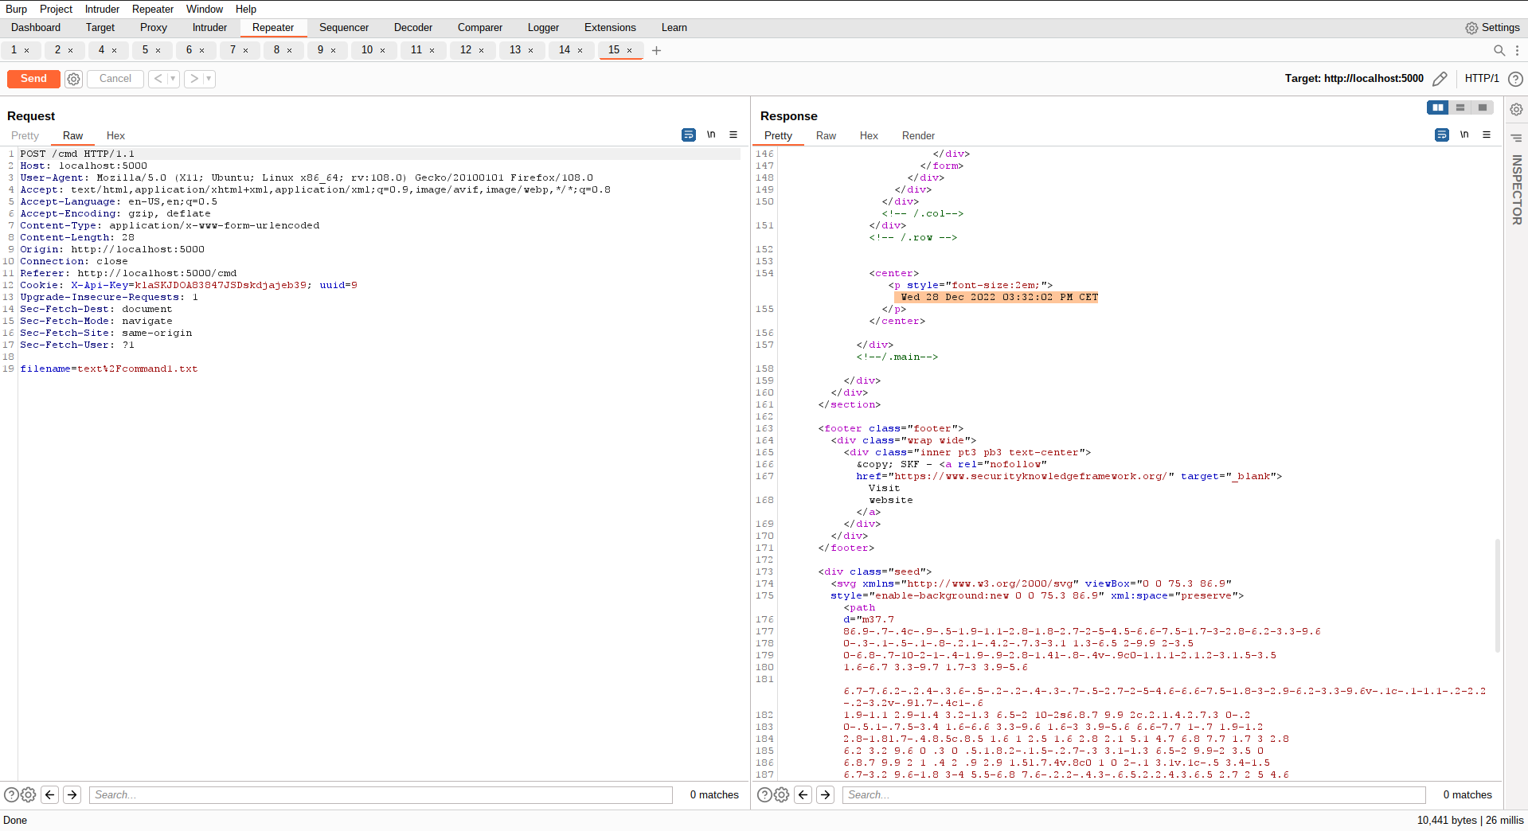
Task: Open HTTP/1 protocol selector
Action: pos(1482,79)
